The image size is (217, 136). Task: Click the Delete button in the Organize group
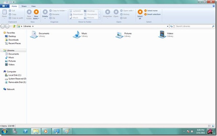pos(45,14)
